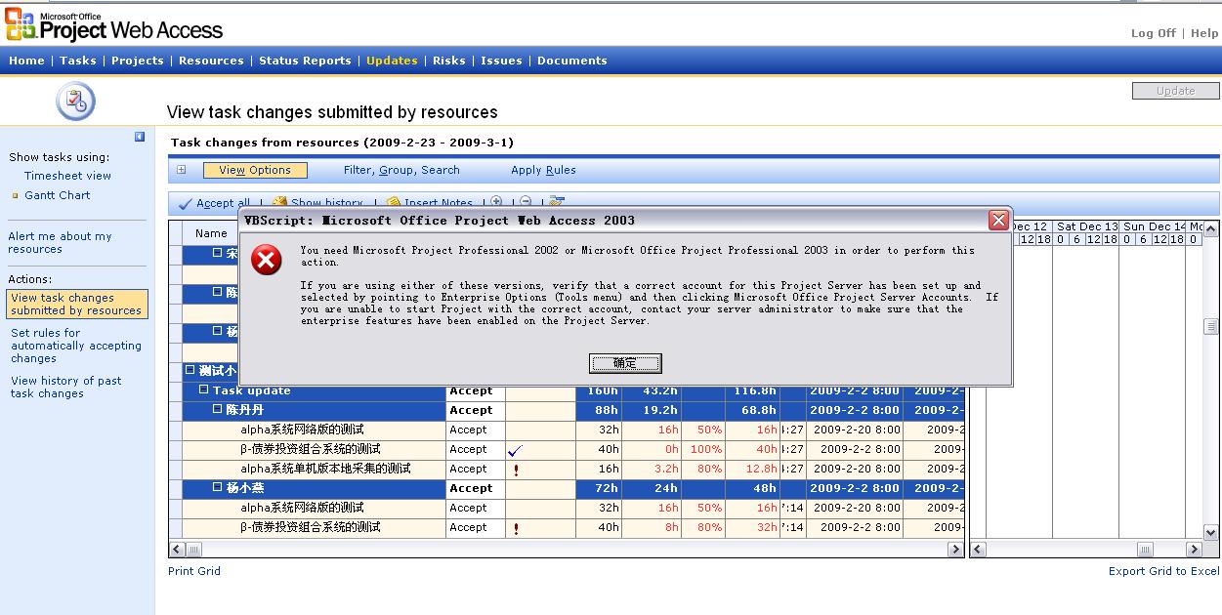Confirm the error dialog with 确定
Image resolution: width=1222 pixels, height=615 pixels.
[x=625, y=363]
